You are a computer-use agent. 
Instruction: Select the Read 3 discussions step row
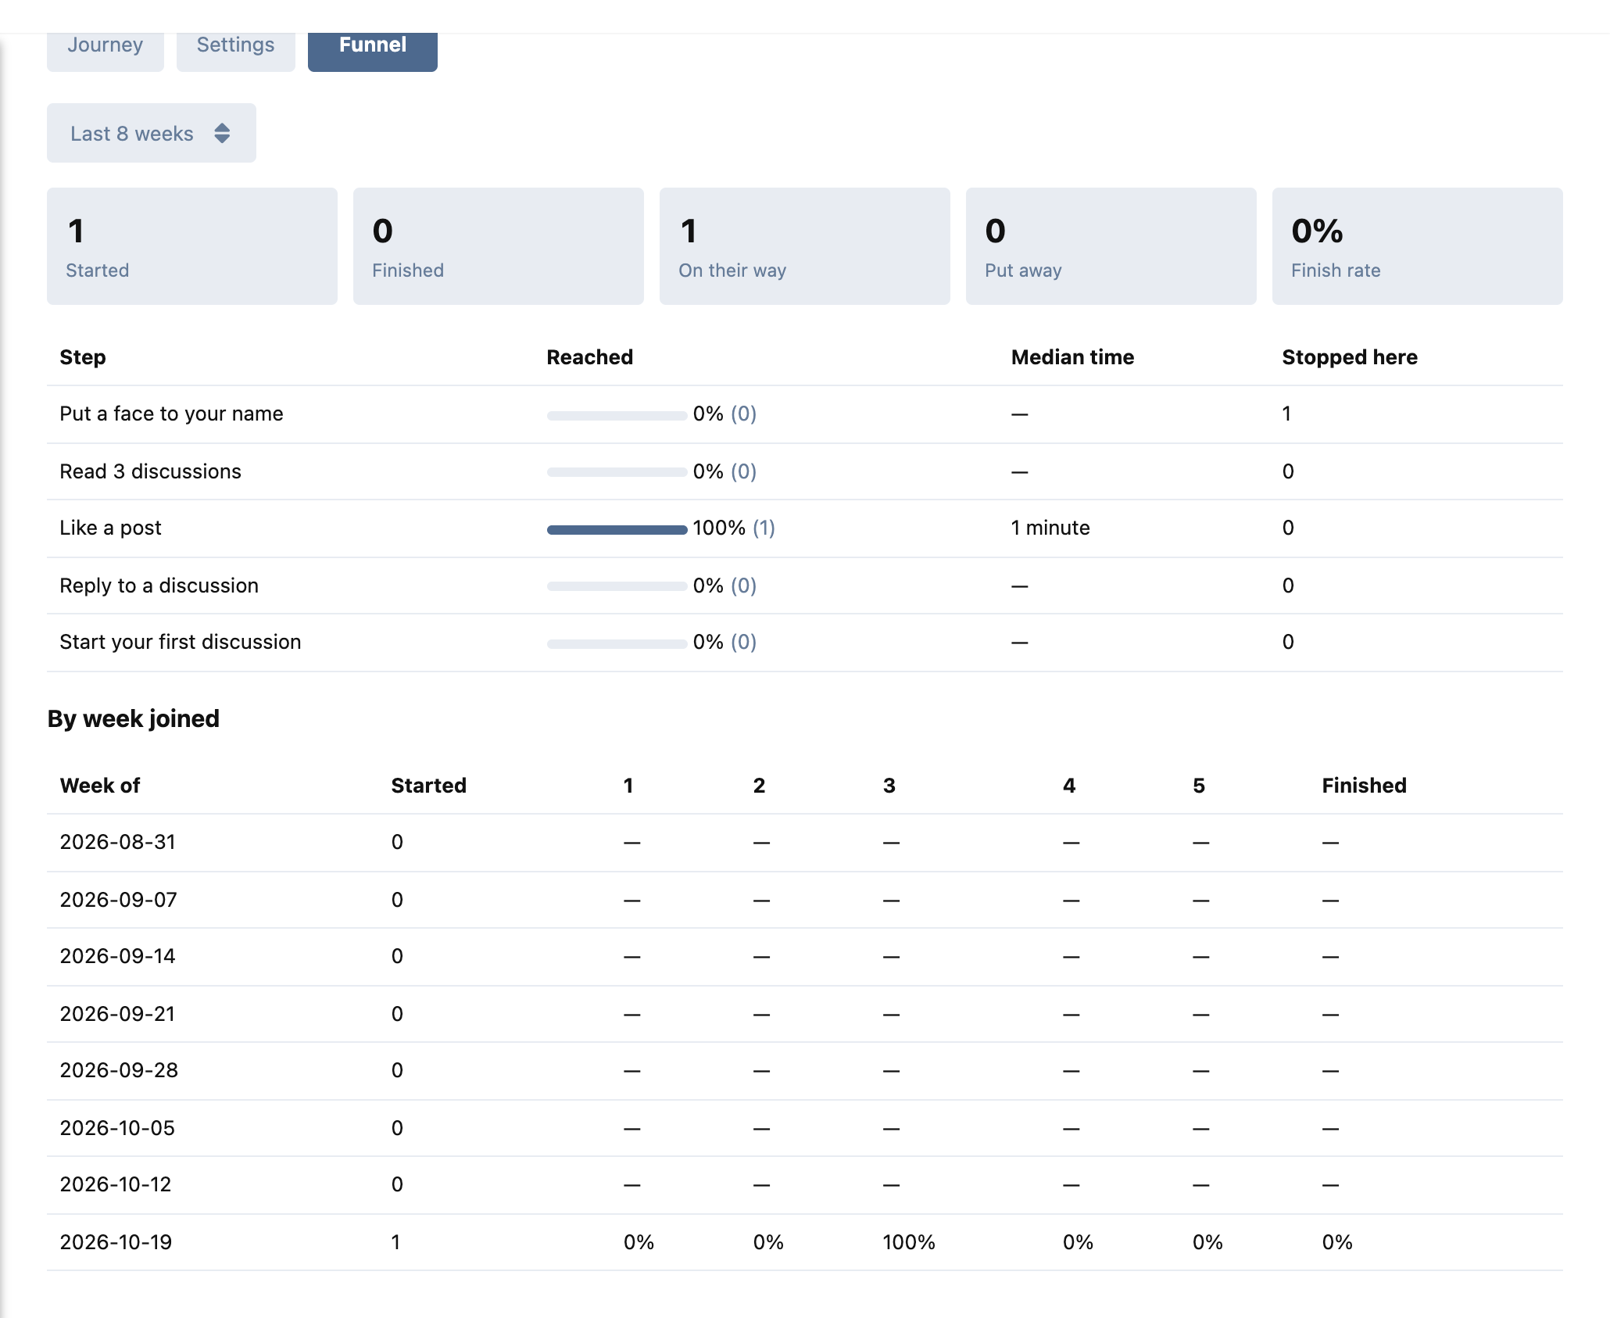tap(805, 471)
